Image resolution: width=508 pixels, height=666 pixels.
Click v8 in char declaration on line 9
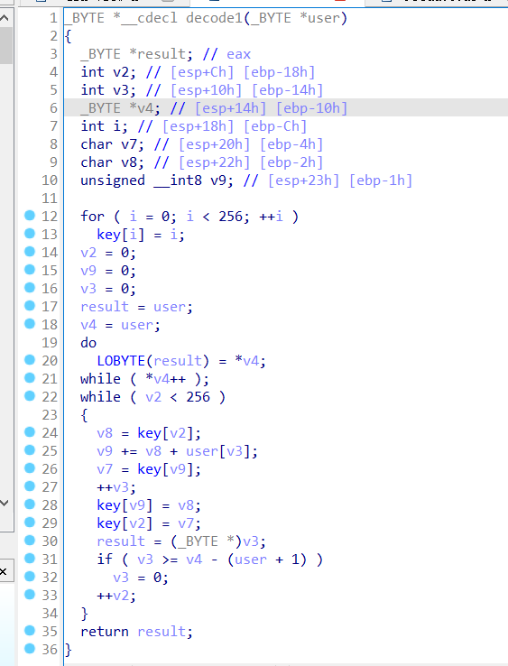[x=129, y=162]
